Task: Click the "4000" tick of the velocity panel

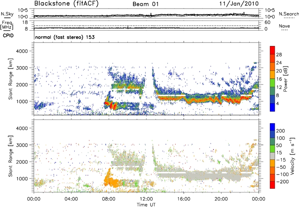Action: coord(22,128)
